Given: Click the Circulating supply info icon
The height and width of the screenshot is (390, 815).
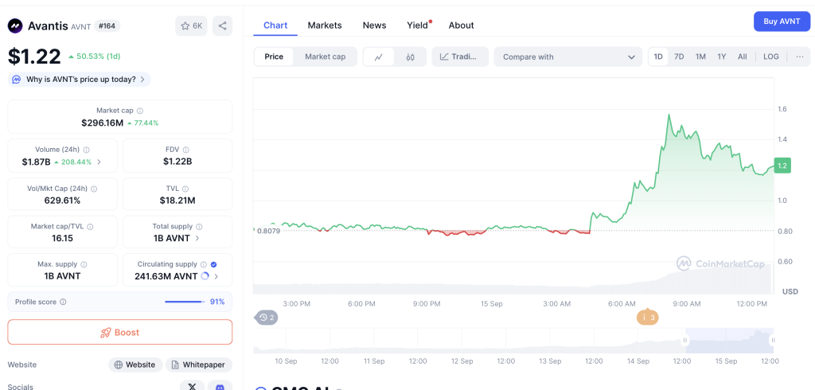Looking at the screenshot, I should point(204,264).
